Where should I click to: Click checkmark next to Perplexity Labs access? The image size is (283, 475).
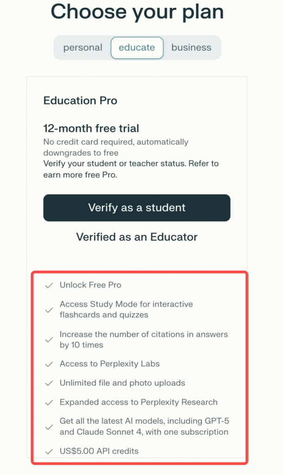tap(49, 364)
